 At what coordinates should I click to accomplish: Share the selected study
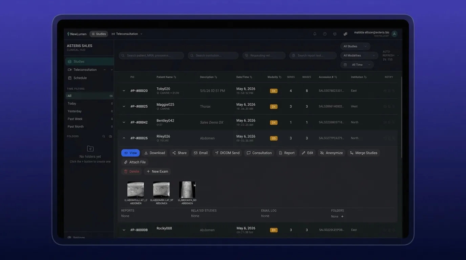(179, 153)
